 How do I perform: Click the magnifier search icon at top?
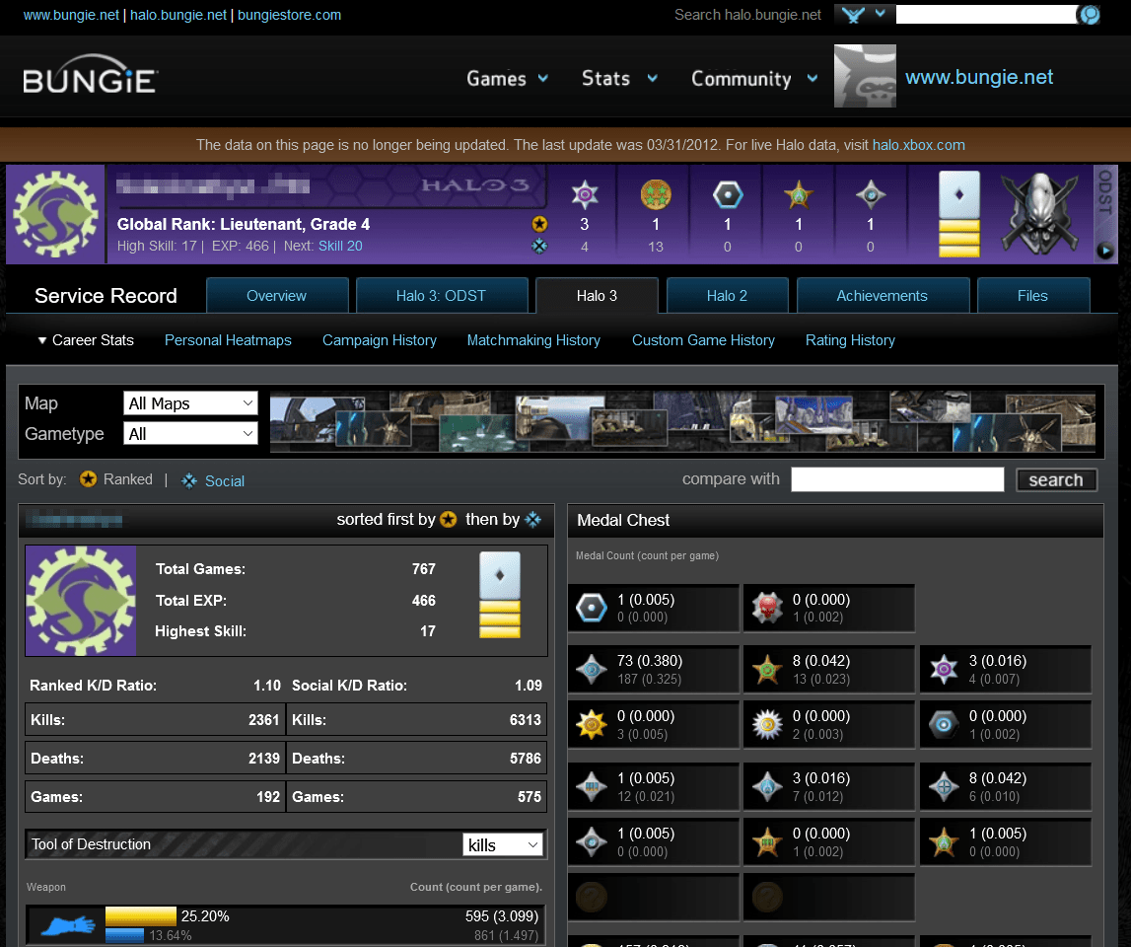pos(1089,15)
